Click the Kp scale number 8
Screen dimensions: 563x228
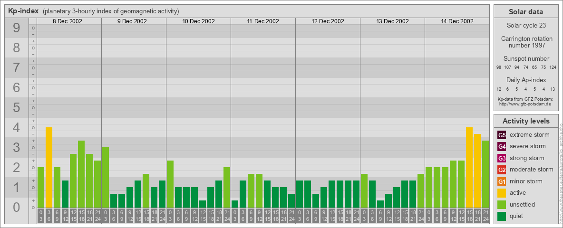tap(16, 47)
